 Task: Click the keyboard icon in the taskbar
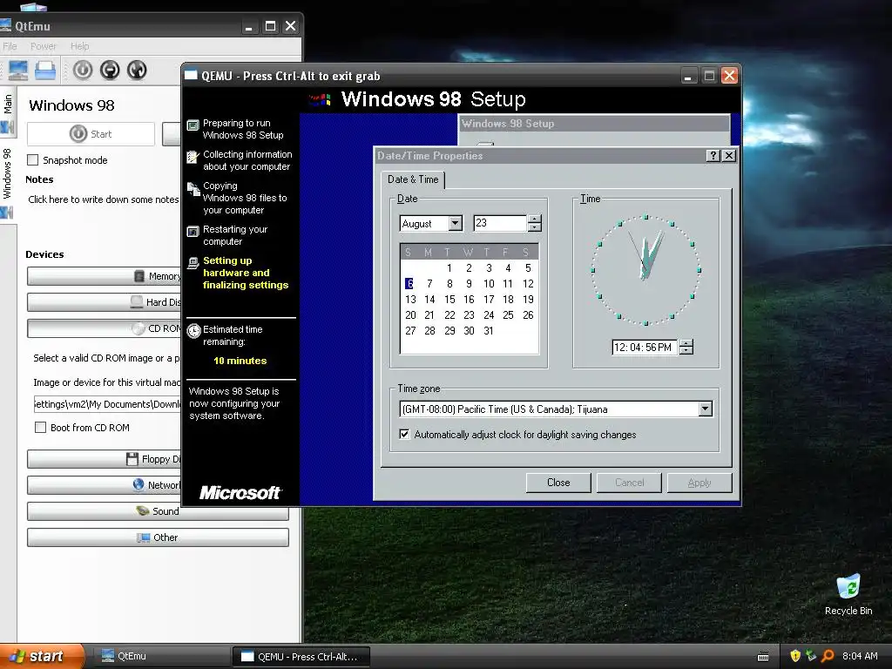click(x=763, y=657)
